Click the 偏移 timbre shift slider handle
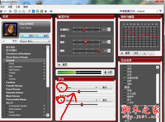Image resolution: width=165 pixels, height=122 pixels. [x=86, y=42]
